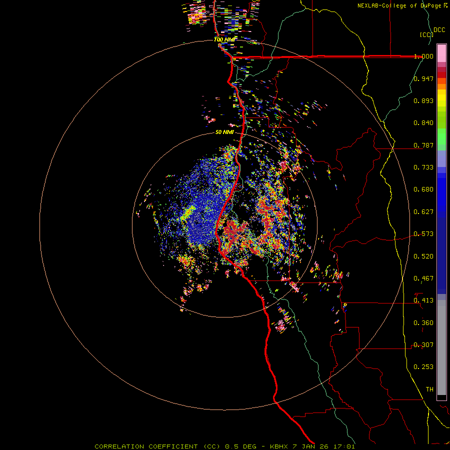Pick the pink segment of color scale
The width and height of the screenshot is (450, 450).
(441, 53)
